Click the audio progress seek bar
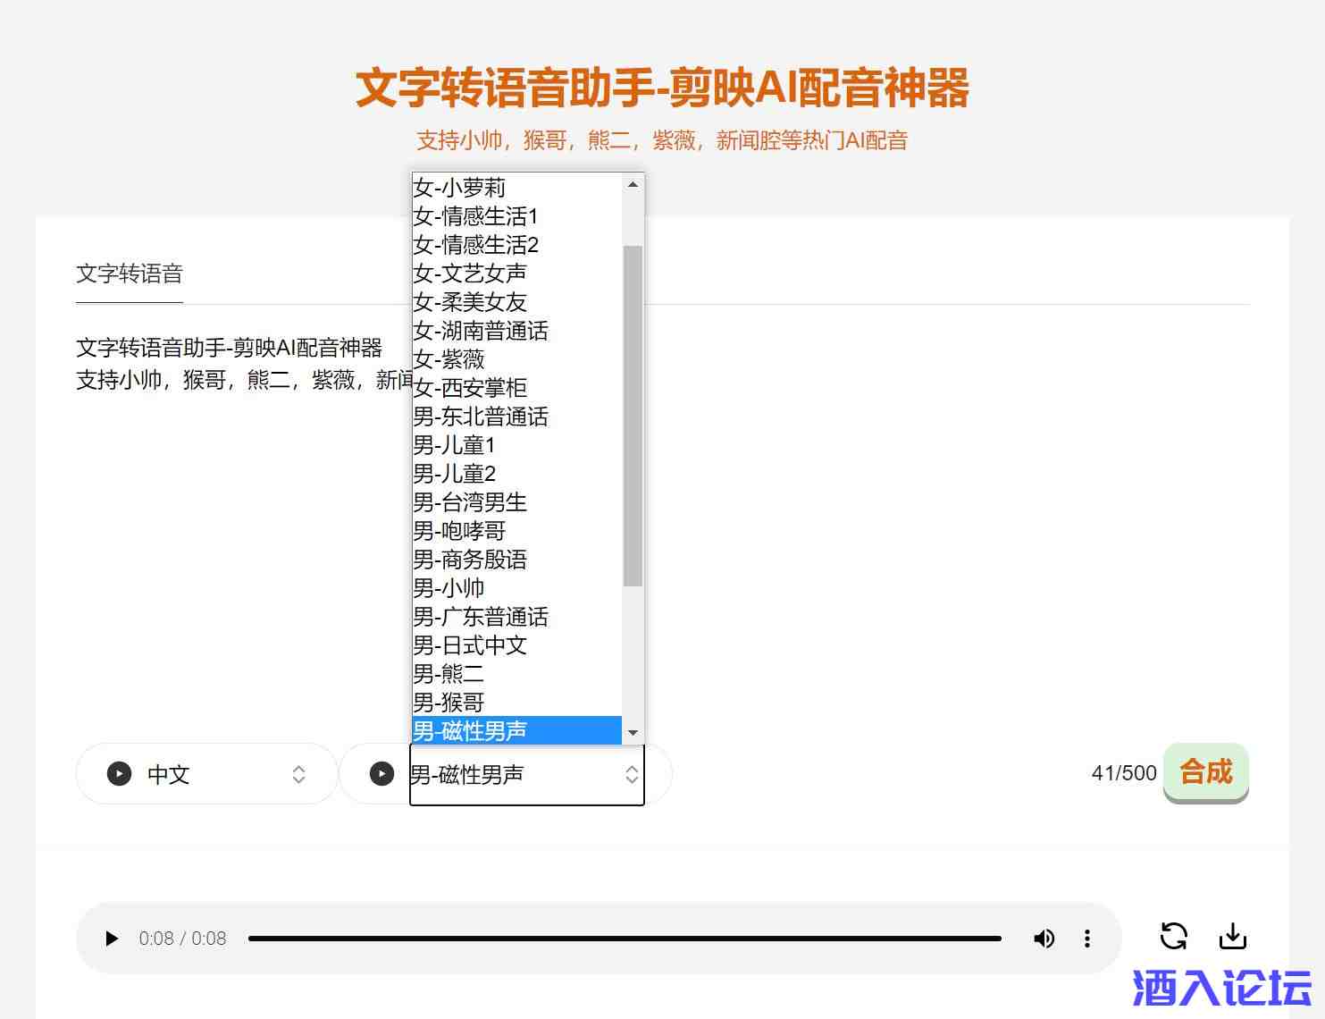 [624, 939]
